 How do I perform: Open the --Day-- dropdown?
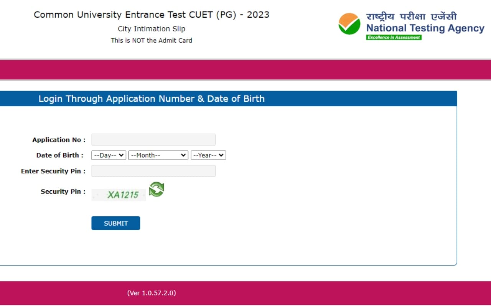coord(109,155)
